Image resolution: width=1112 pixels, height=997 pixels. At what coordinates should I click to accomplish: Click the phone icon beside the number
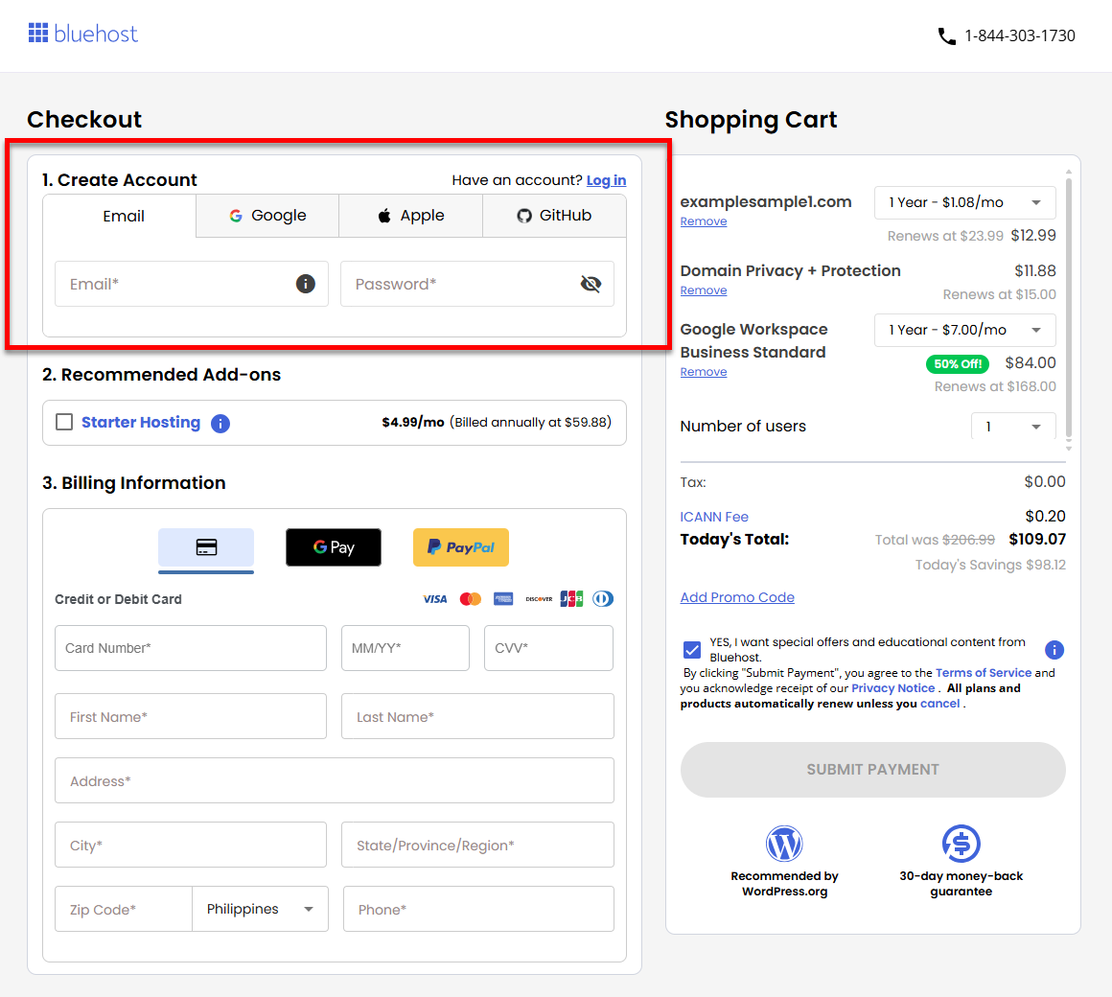[x=947, y=36]
